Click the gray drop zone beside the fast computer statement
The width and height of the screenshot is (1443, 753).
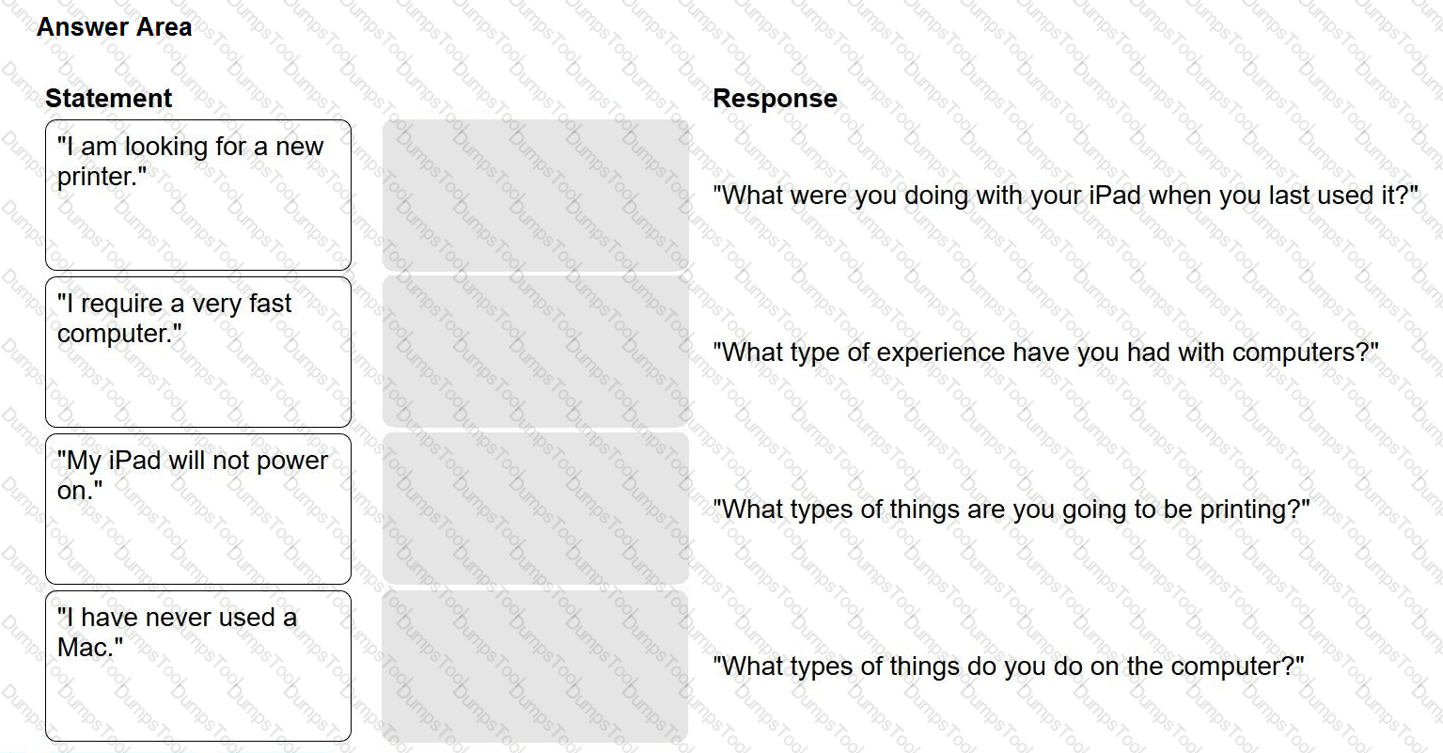click(536, 352)
